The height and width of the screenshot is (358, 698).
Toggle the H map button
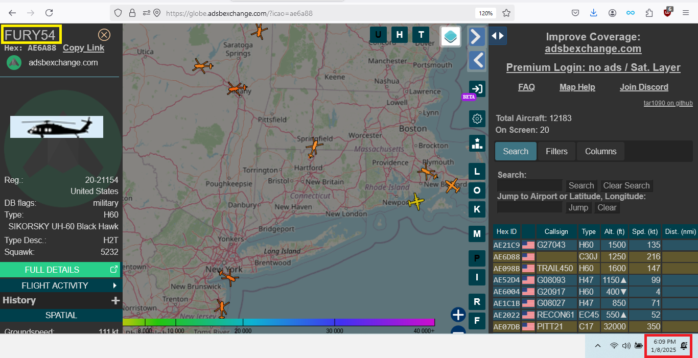[x=400, y=35]
